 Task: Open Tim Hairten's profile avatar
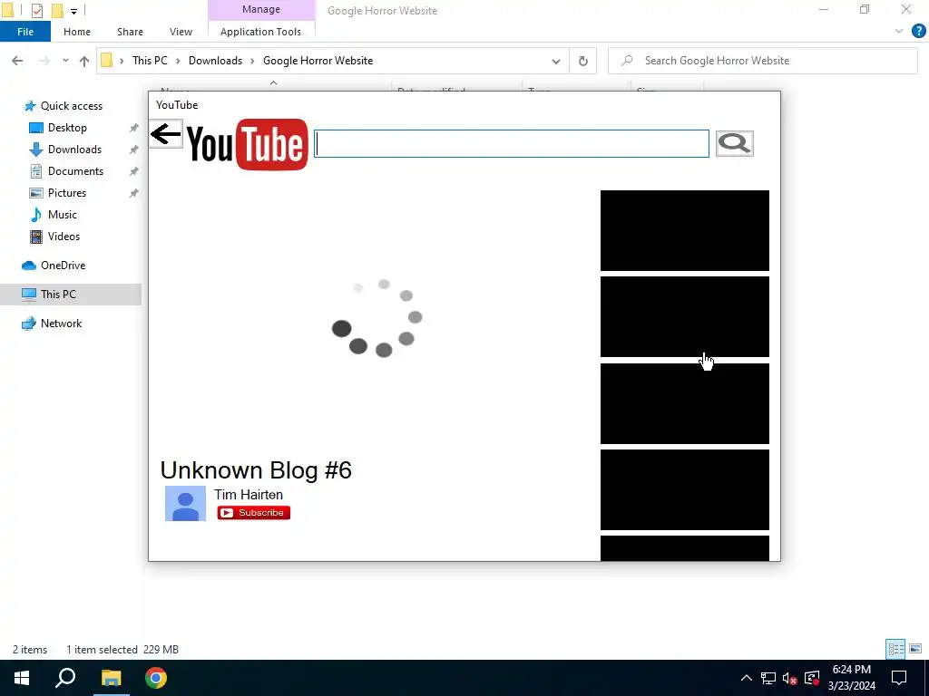click(x=185, y=504)
